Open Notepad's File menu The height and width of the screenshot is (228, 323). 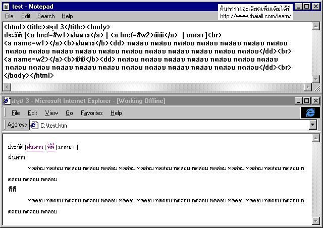point(9,16)
